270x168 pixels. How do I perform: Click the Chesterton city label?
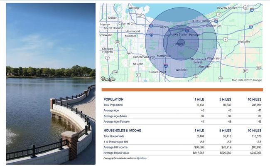(214, 25)
